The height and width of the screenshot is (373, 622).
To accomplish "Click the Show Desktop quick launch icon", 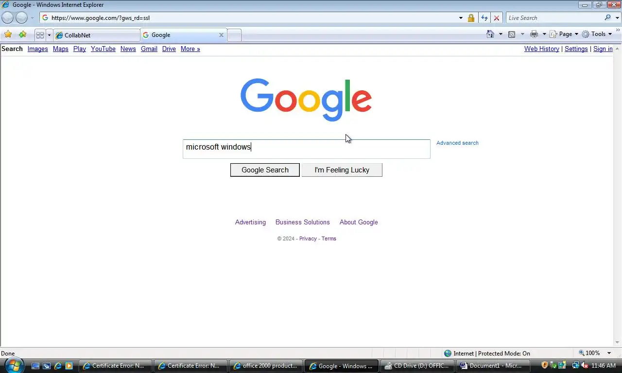I will coord(35,366).
